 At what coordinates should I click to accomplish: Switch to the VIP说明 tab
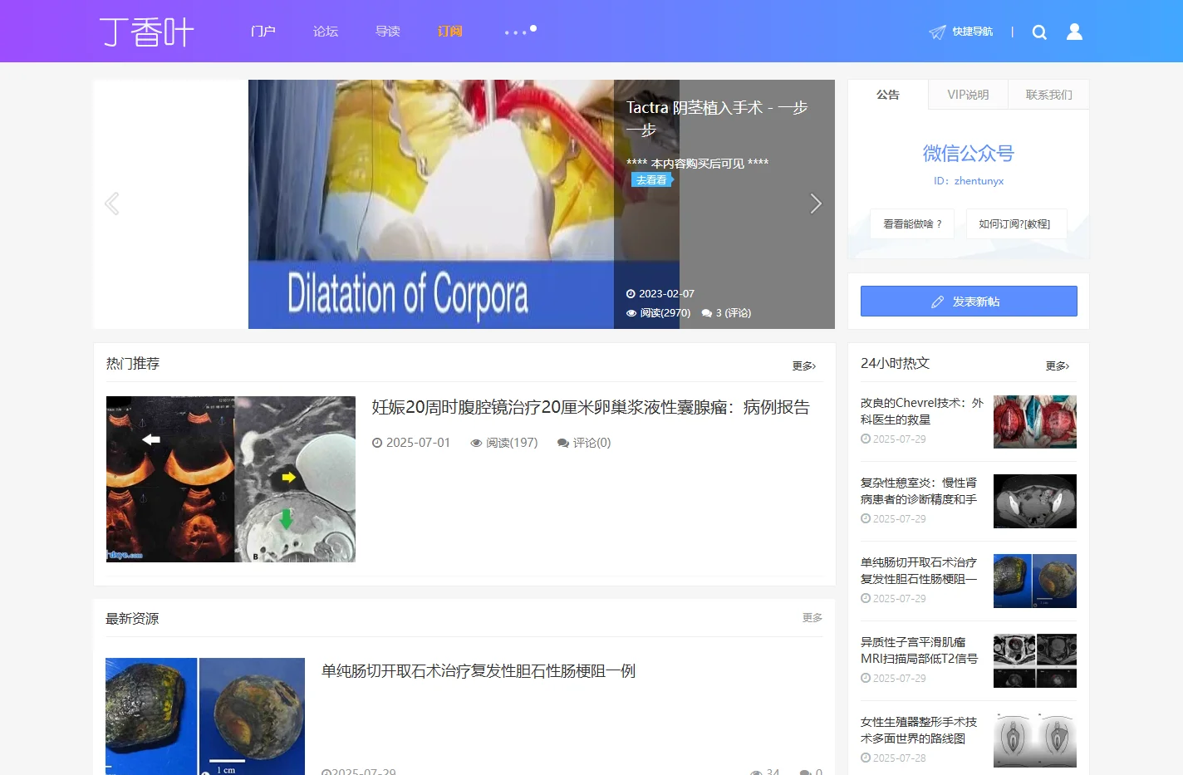pos(969,95)
